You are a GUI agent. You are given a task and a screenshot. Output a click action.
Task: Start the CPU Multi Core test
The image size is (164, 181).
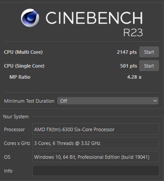149,52
